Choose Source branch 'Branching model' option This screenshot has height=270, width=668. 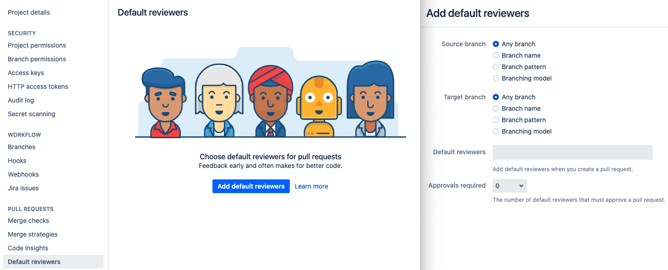496,78
